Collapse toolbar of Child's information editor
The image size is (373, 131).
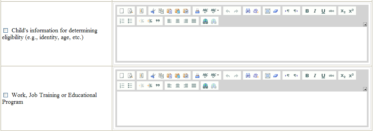click(365, 24)
